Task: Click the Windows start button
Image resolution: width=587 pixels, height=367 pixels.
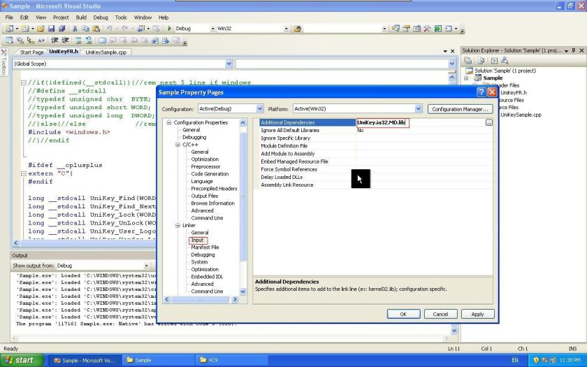Action: (x=22, y=360)
